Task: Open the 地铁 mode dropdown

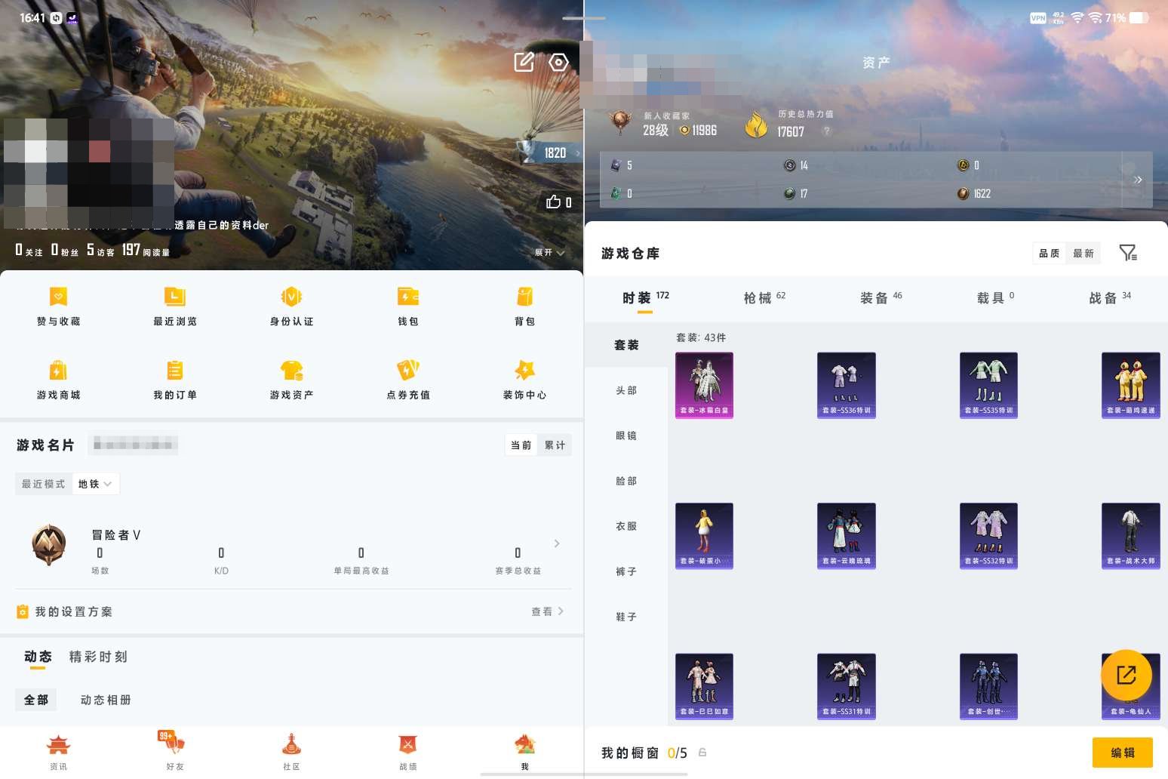Action: [x=94, y=484]
